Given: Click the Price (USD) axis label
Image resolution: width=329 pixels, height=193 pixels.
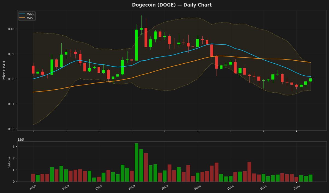Looking at the screenshot, I should click(4, 70).
